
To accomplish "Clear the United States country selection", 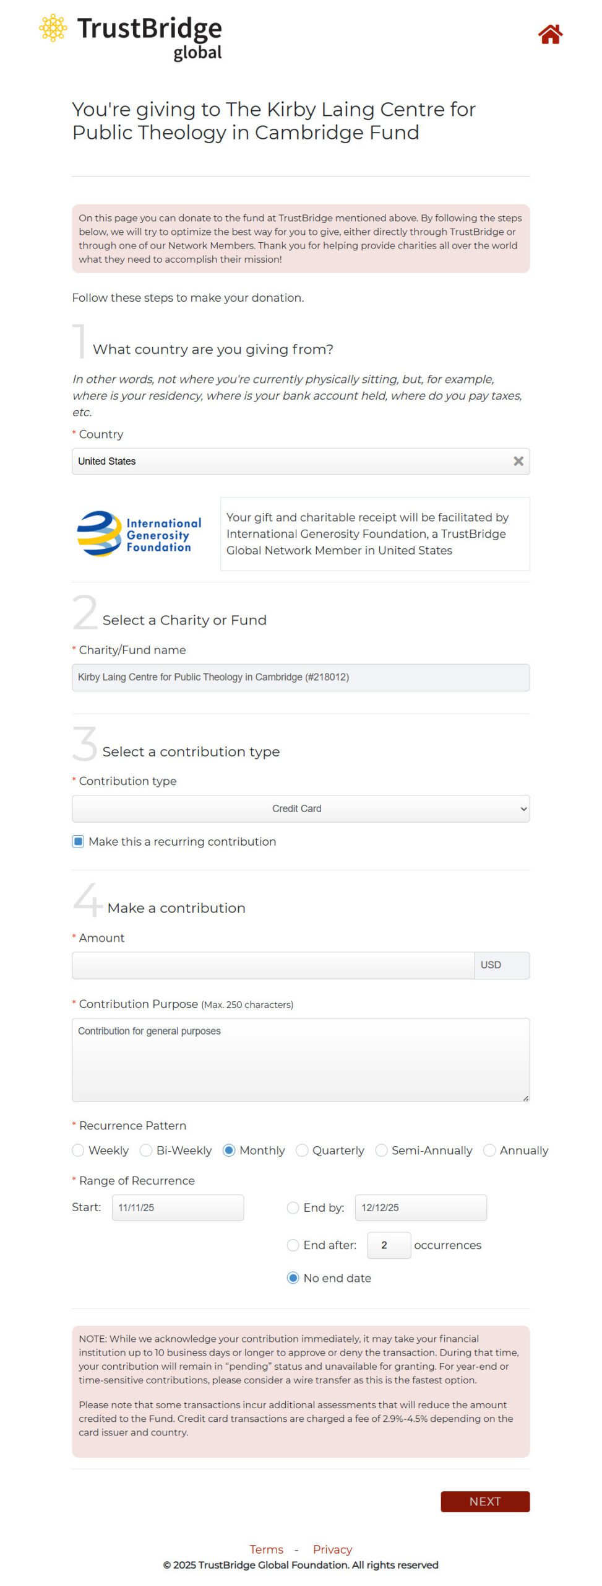I will coord(518,461).
